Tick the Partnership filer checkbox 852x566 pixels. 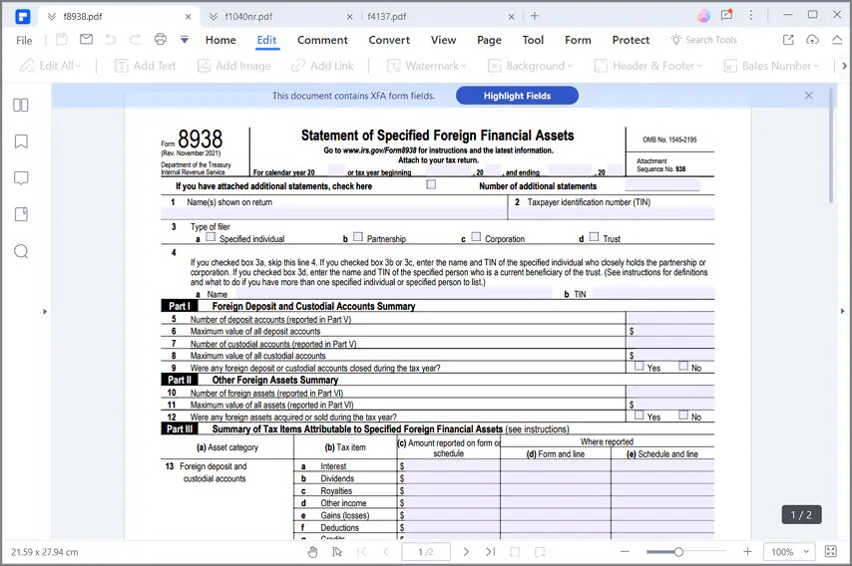click(357, 237)
